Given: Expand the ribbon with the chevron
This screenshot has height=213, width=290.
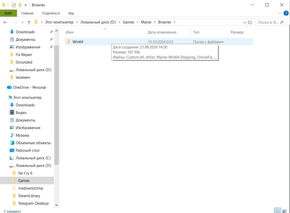Looking at the screenshot, I should coord(279,13).
